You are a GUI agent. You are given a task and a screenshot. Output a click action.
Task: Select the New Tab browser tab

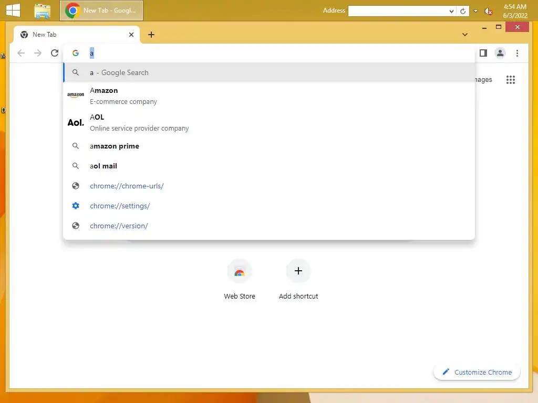point(76,35)
